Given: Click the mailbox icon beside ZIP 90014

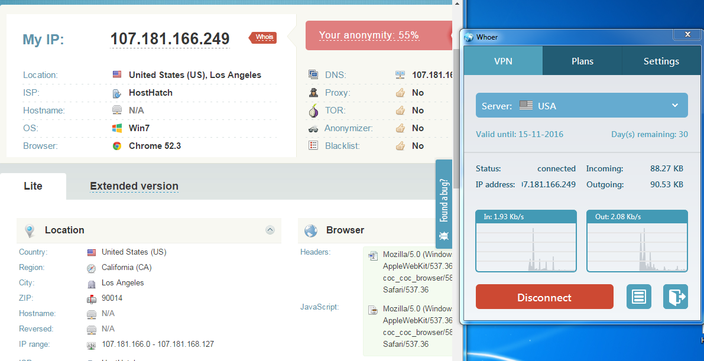Looking at the screenshot, I should (x=91, y=299).
